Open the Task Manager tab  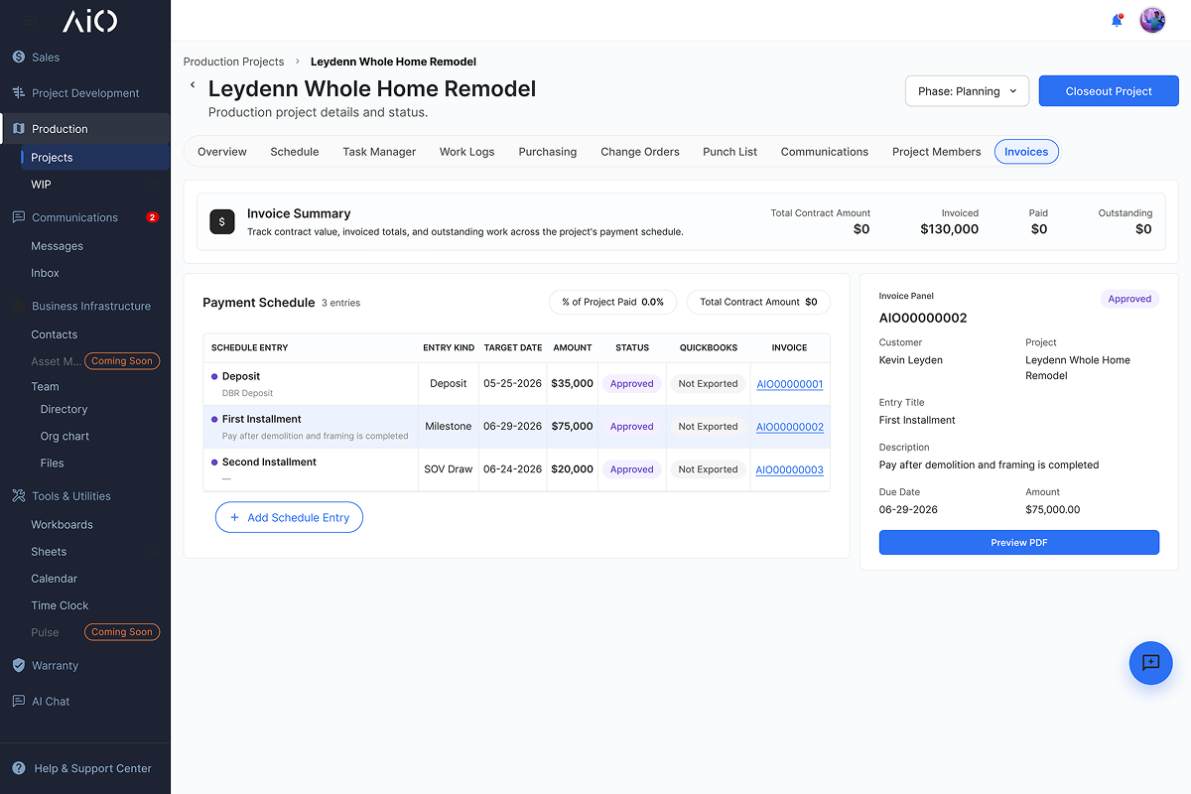(379, 152)
